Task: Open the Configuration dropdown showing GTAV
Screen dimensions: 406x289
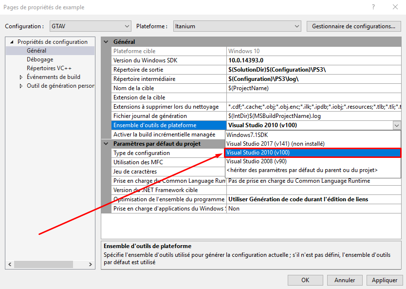Action: (91, 26)
